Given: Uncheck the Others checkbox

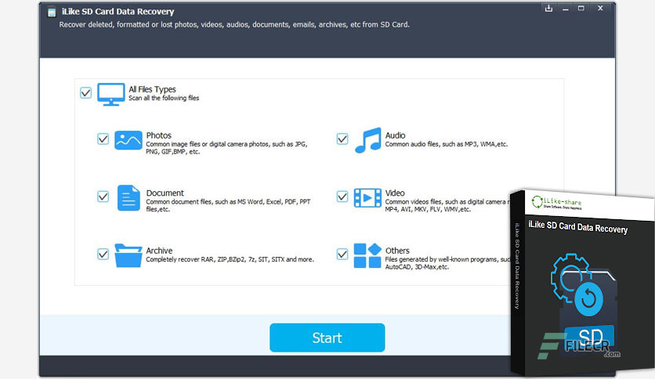Looking at the screenshot, I should tap(342, 254).
